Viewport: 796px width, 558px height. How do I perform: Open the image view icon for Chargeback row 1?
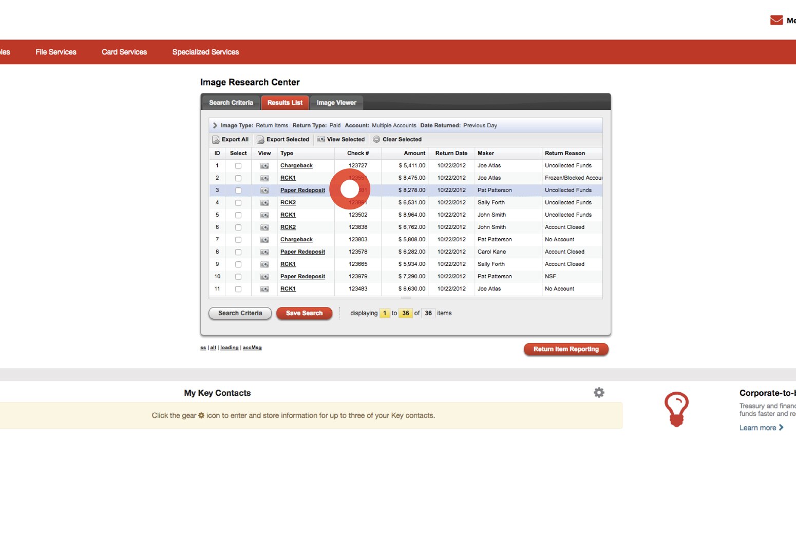pos(264,165)
